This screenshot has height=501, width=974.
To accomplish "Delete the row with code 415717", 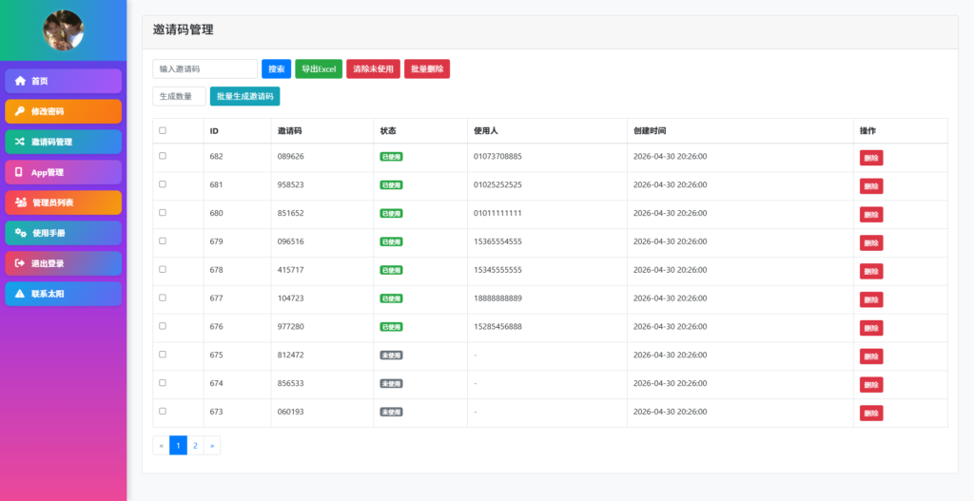I will (871, 271).
